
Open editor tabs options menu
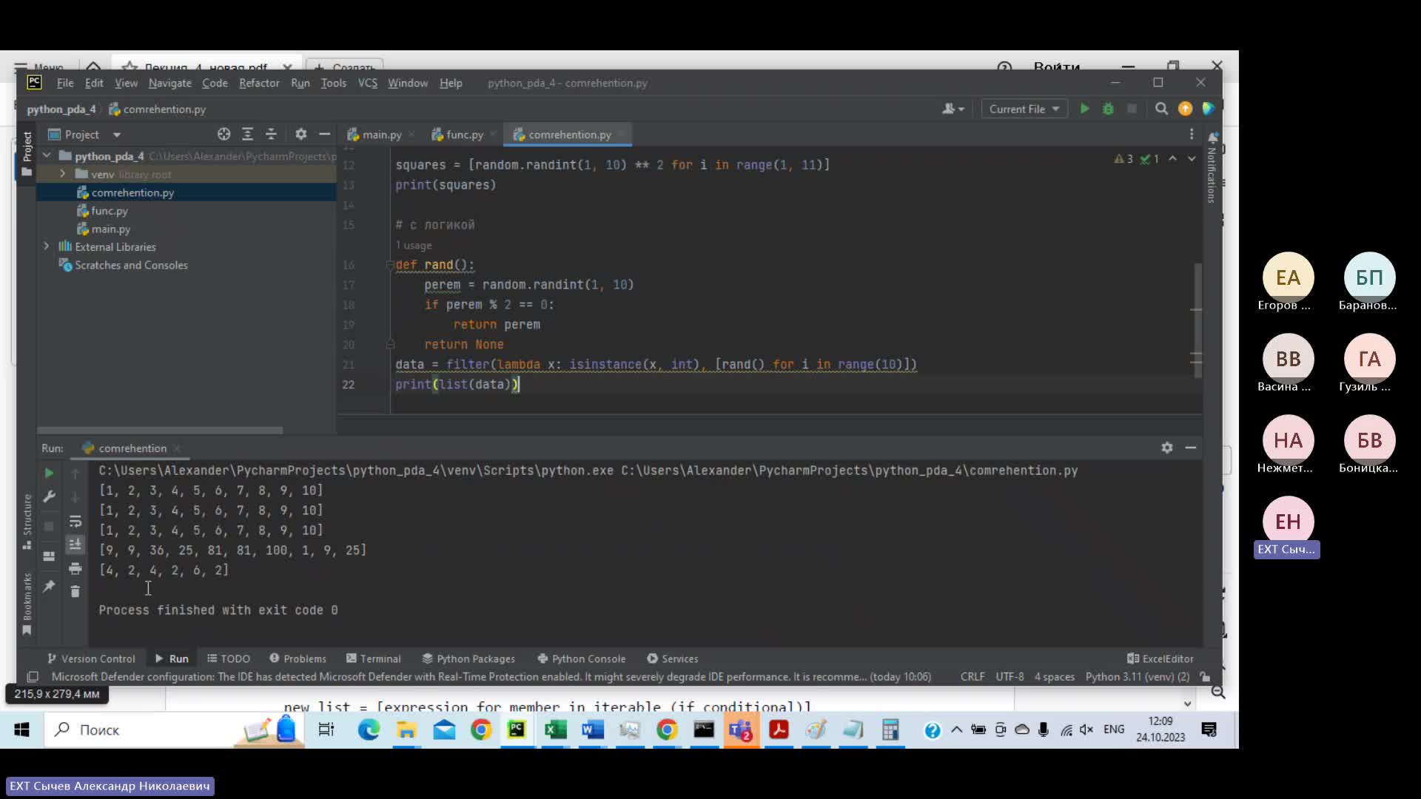[1192, 134]
